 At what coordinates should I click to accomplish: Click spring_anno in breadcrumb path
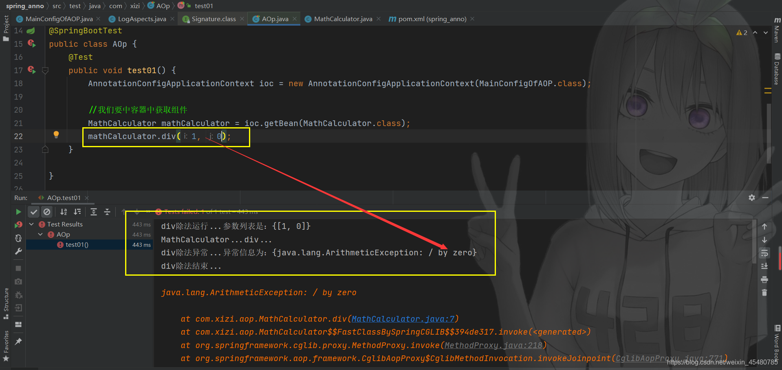point(25,6)
